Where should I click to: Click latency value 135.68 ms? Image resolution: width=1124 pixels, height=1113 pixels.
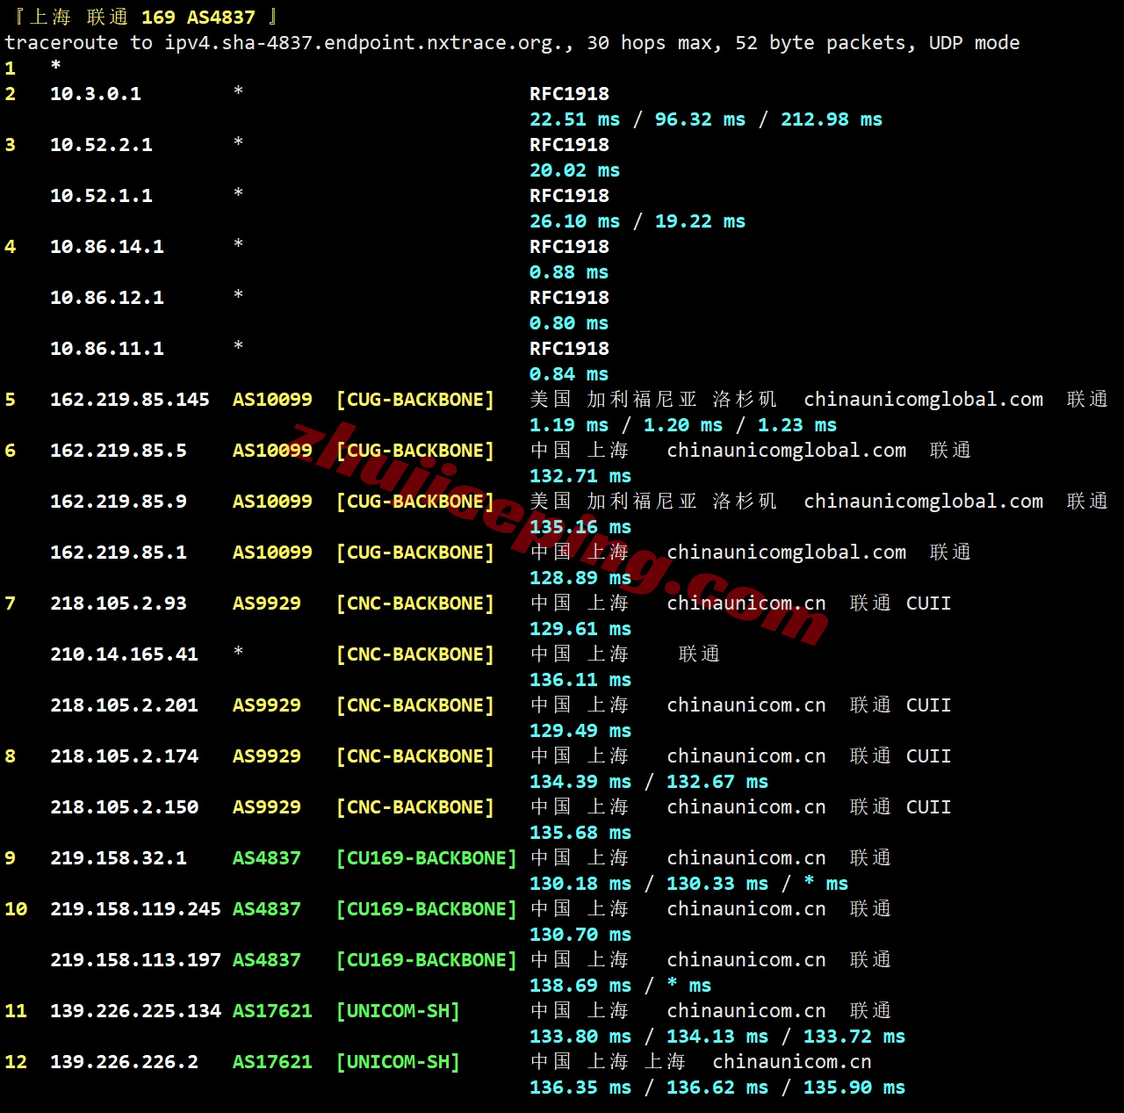(580, 833)
